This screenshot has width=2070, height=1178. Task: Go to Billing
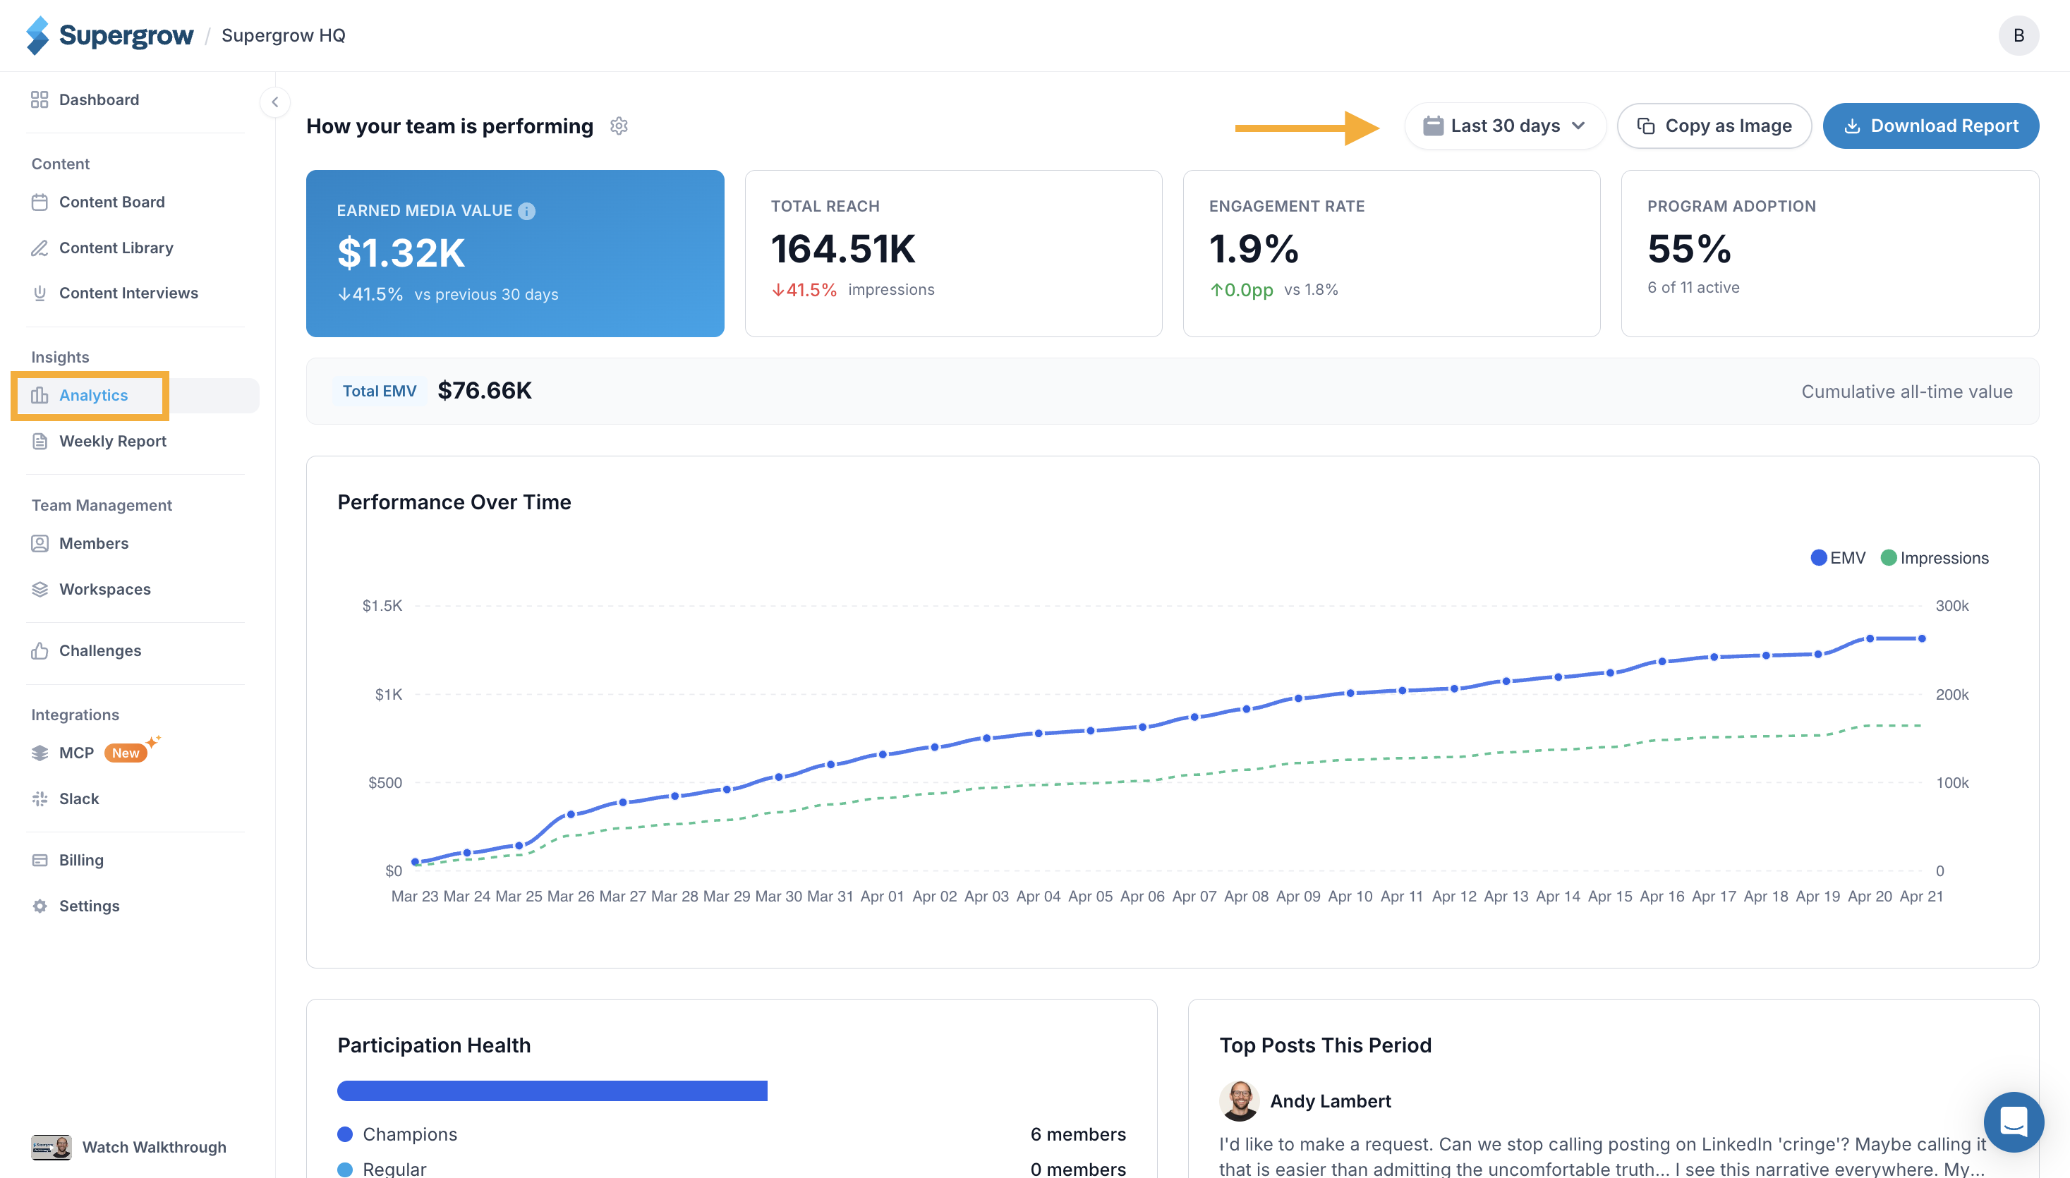(81, 860)
